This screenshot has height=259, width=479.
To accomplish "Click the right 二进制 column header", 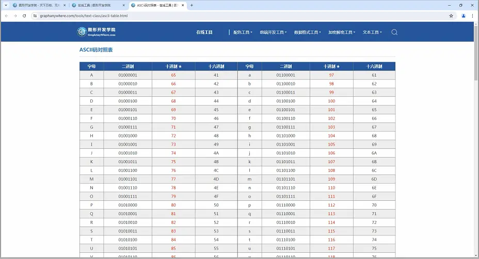I will [285, 66].
